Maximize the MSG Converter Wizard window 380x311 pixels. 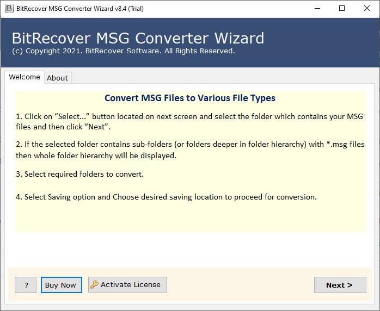click(x=342, y=9)
